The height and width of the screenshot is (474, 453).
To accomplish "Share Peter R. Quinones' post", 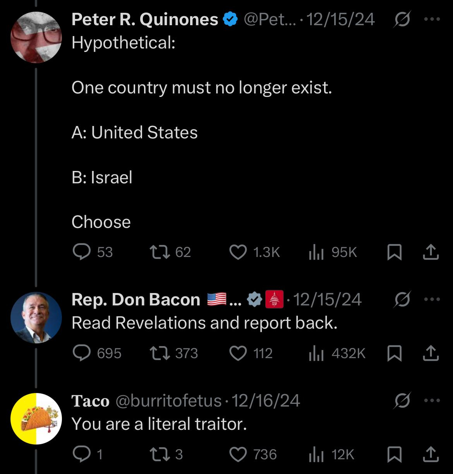I will [431, 252].
